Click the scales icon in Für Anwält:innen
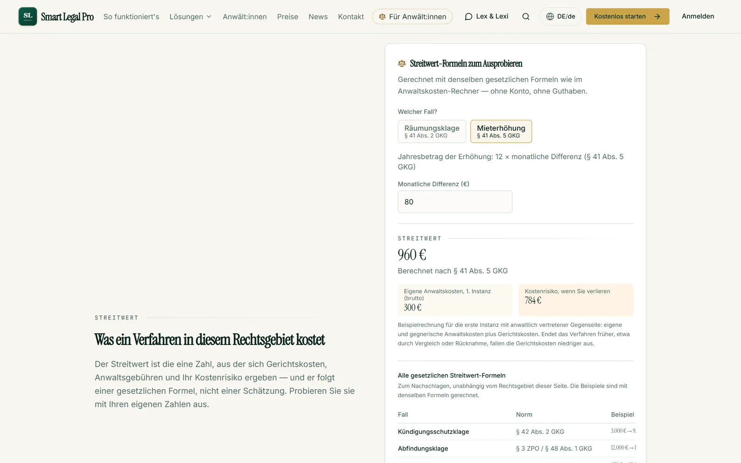The height and width of the screenshot is (463, 741). [x=382, y=17]
